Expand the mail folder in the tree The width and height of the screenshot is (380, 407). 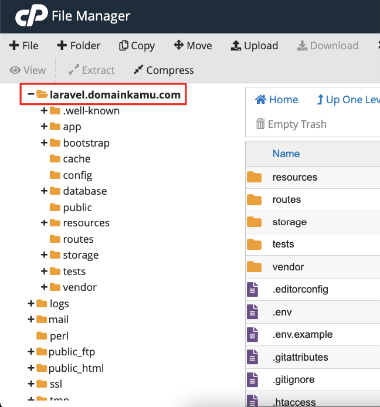click(31, 319)
